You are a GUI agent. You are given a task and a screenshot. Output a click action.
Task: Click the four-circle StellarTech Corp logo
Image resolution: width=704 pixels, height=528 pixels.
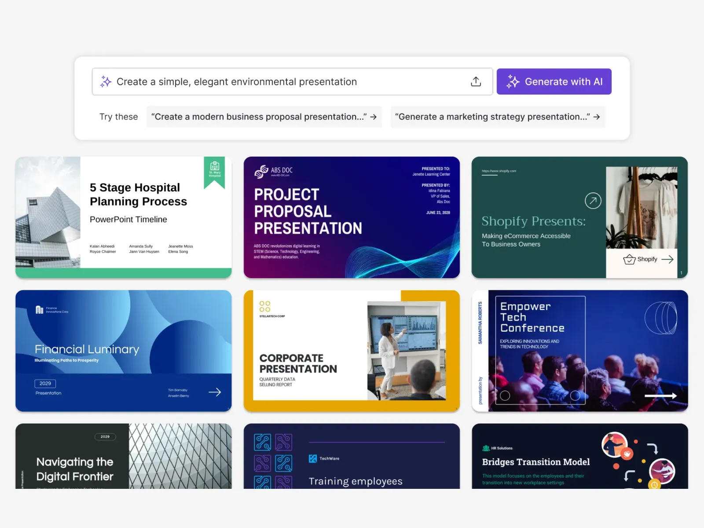(265, 307)
